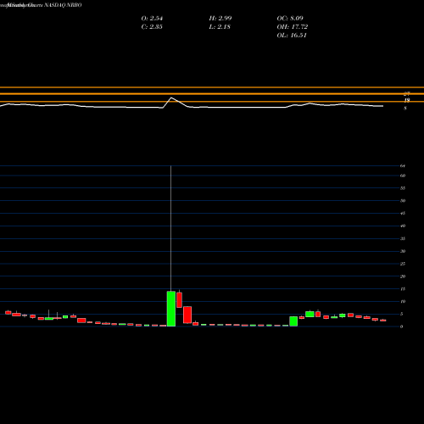Click the '50' price axis label
This screenshot has height=424, width=424.
click(403, 201)
